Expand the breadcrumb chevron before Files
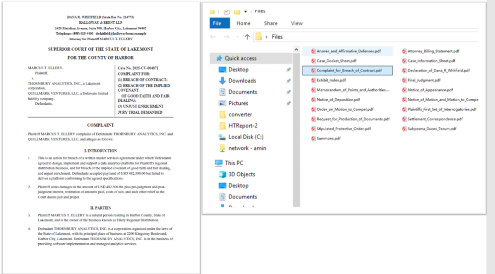This screenshot has height=274, width=495. click(267, 37)
